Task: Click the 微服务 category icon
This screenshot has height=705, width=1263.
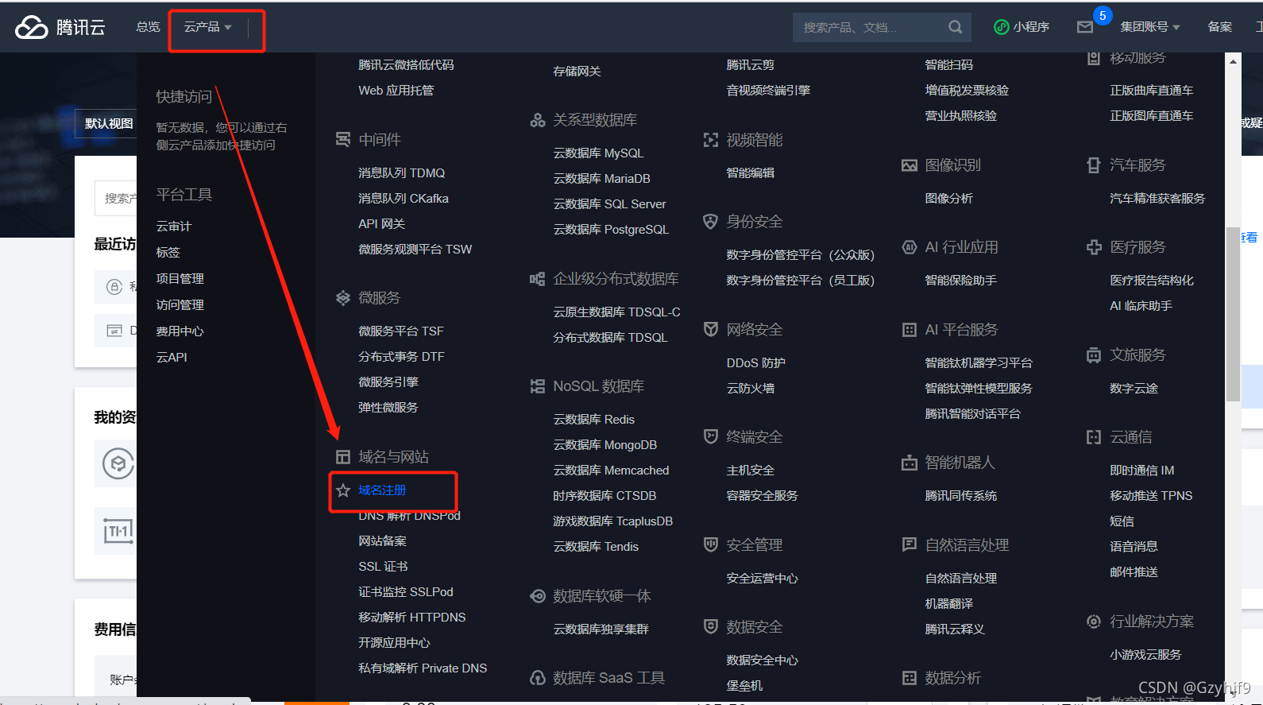Action: click(343, 298)
